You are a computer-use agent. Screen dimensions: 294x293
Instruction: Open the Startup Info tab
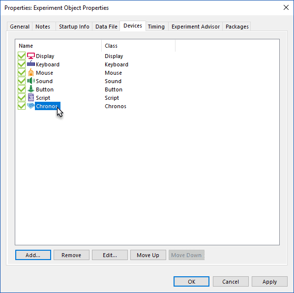(74, 27)
